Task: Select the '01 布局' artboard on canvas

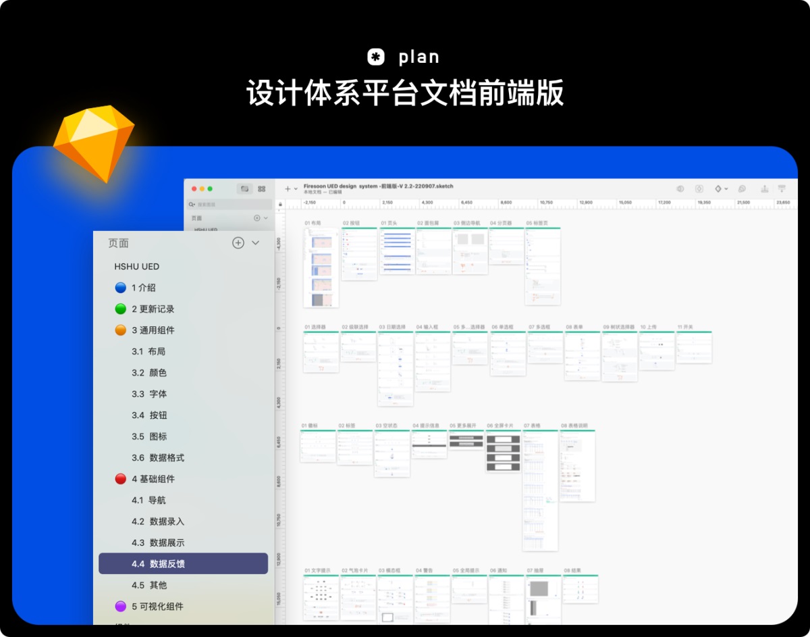Action: coord(321,267)
